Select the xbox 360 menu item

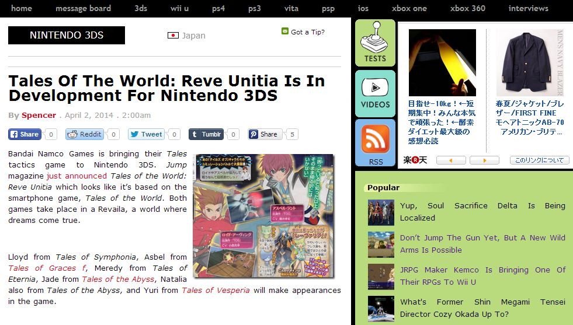pos(468,8)
